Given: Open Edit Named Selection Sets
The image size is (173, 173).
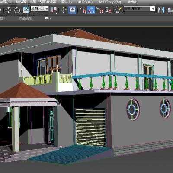Looking at the screenshot, I should click(118, 10).
